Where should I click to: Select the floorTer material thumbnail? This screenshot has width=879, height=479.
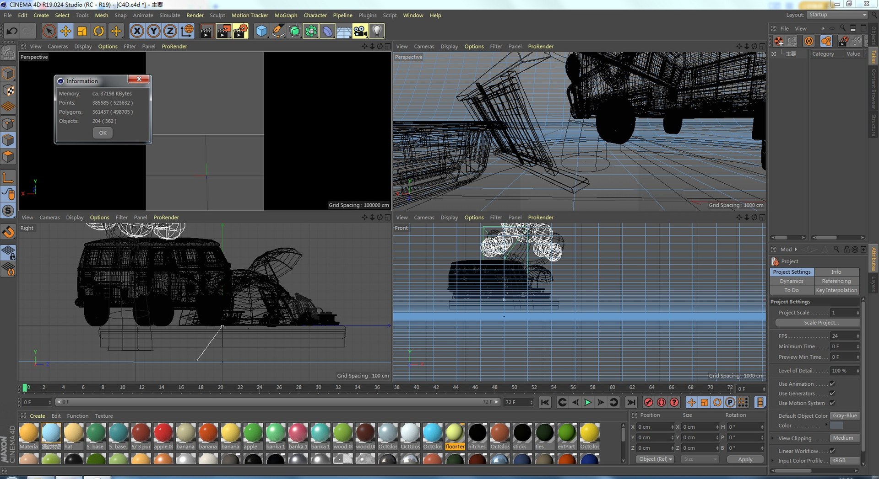[455, 436]
